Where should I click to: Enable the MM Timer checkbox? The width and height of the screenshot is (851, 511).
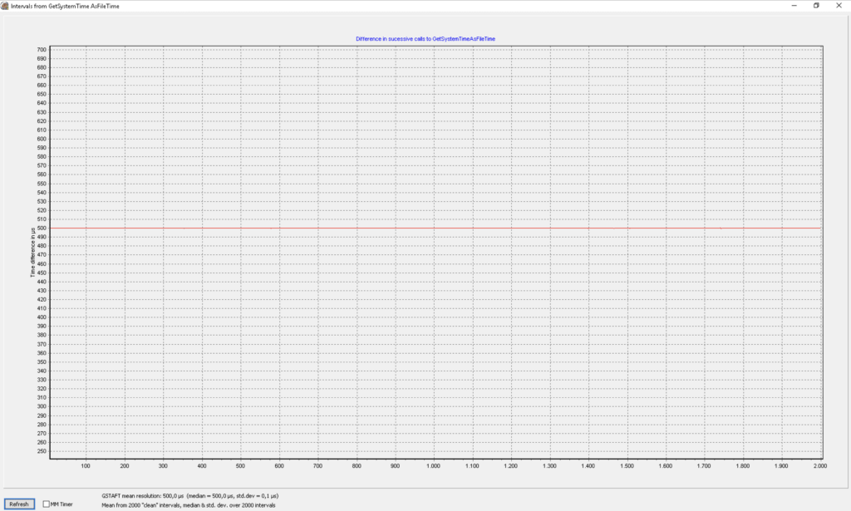47,504
